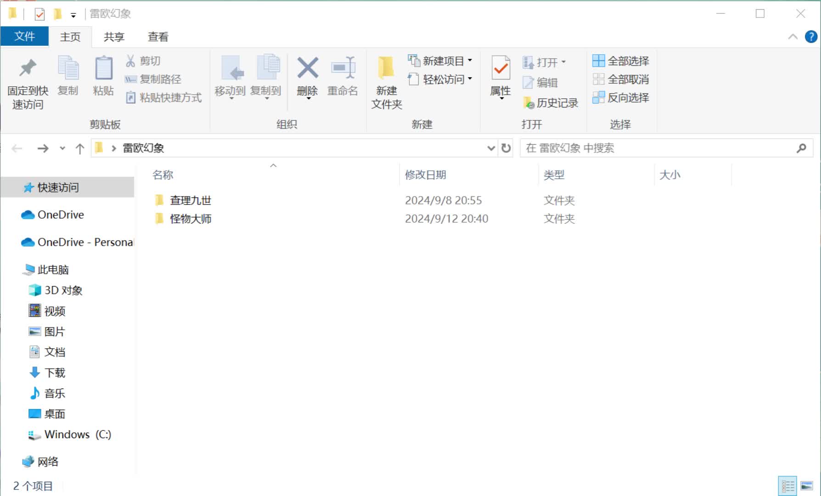Click the 查理九世 modified date 2024/9/8 20:55
The image size is (821, 496).
(444, 200)
